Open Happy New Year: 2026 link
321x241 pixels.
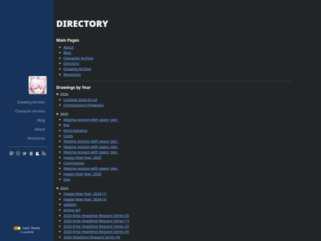[x=82, y=174]
